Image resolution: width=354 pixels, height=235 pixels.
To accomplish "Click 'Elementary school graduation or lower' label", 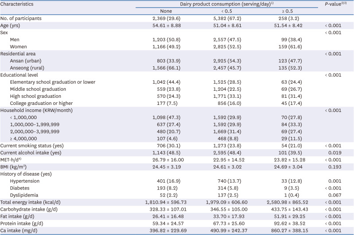I will tap(53, 82).
